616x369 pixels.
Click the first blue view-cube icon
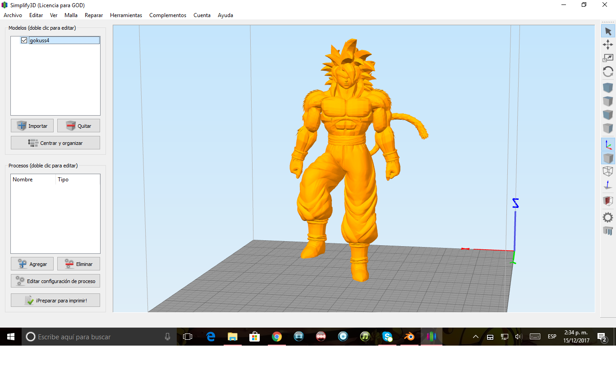click(x=608, y=88)
